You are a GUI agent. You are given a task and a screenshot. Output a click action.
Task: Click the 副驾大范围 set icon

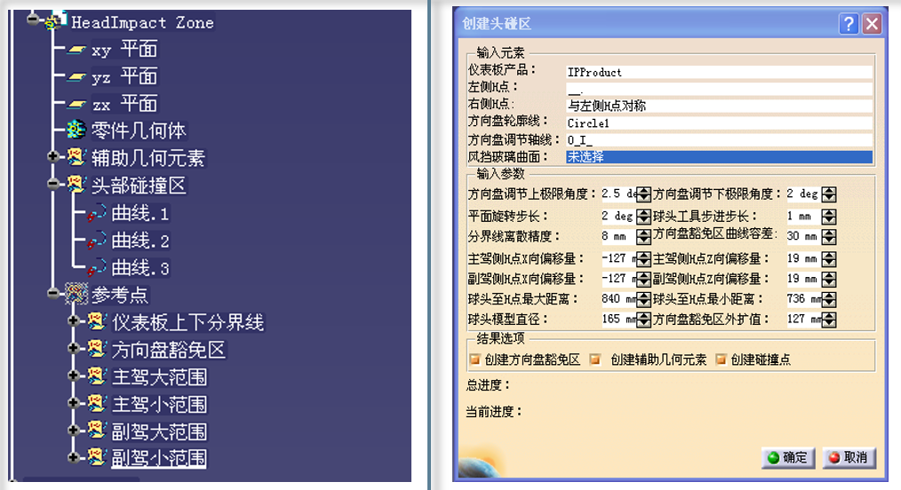97,431
